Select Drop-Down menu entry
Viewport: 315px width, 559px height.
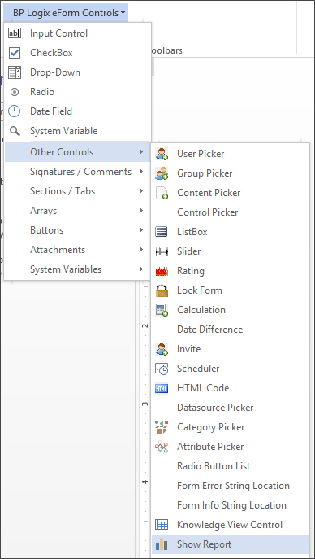pyautogui.click(x=77, y=72)
